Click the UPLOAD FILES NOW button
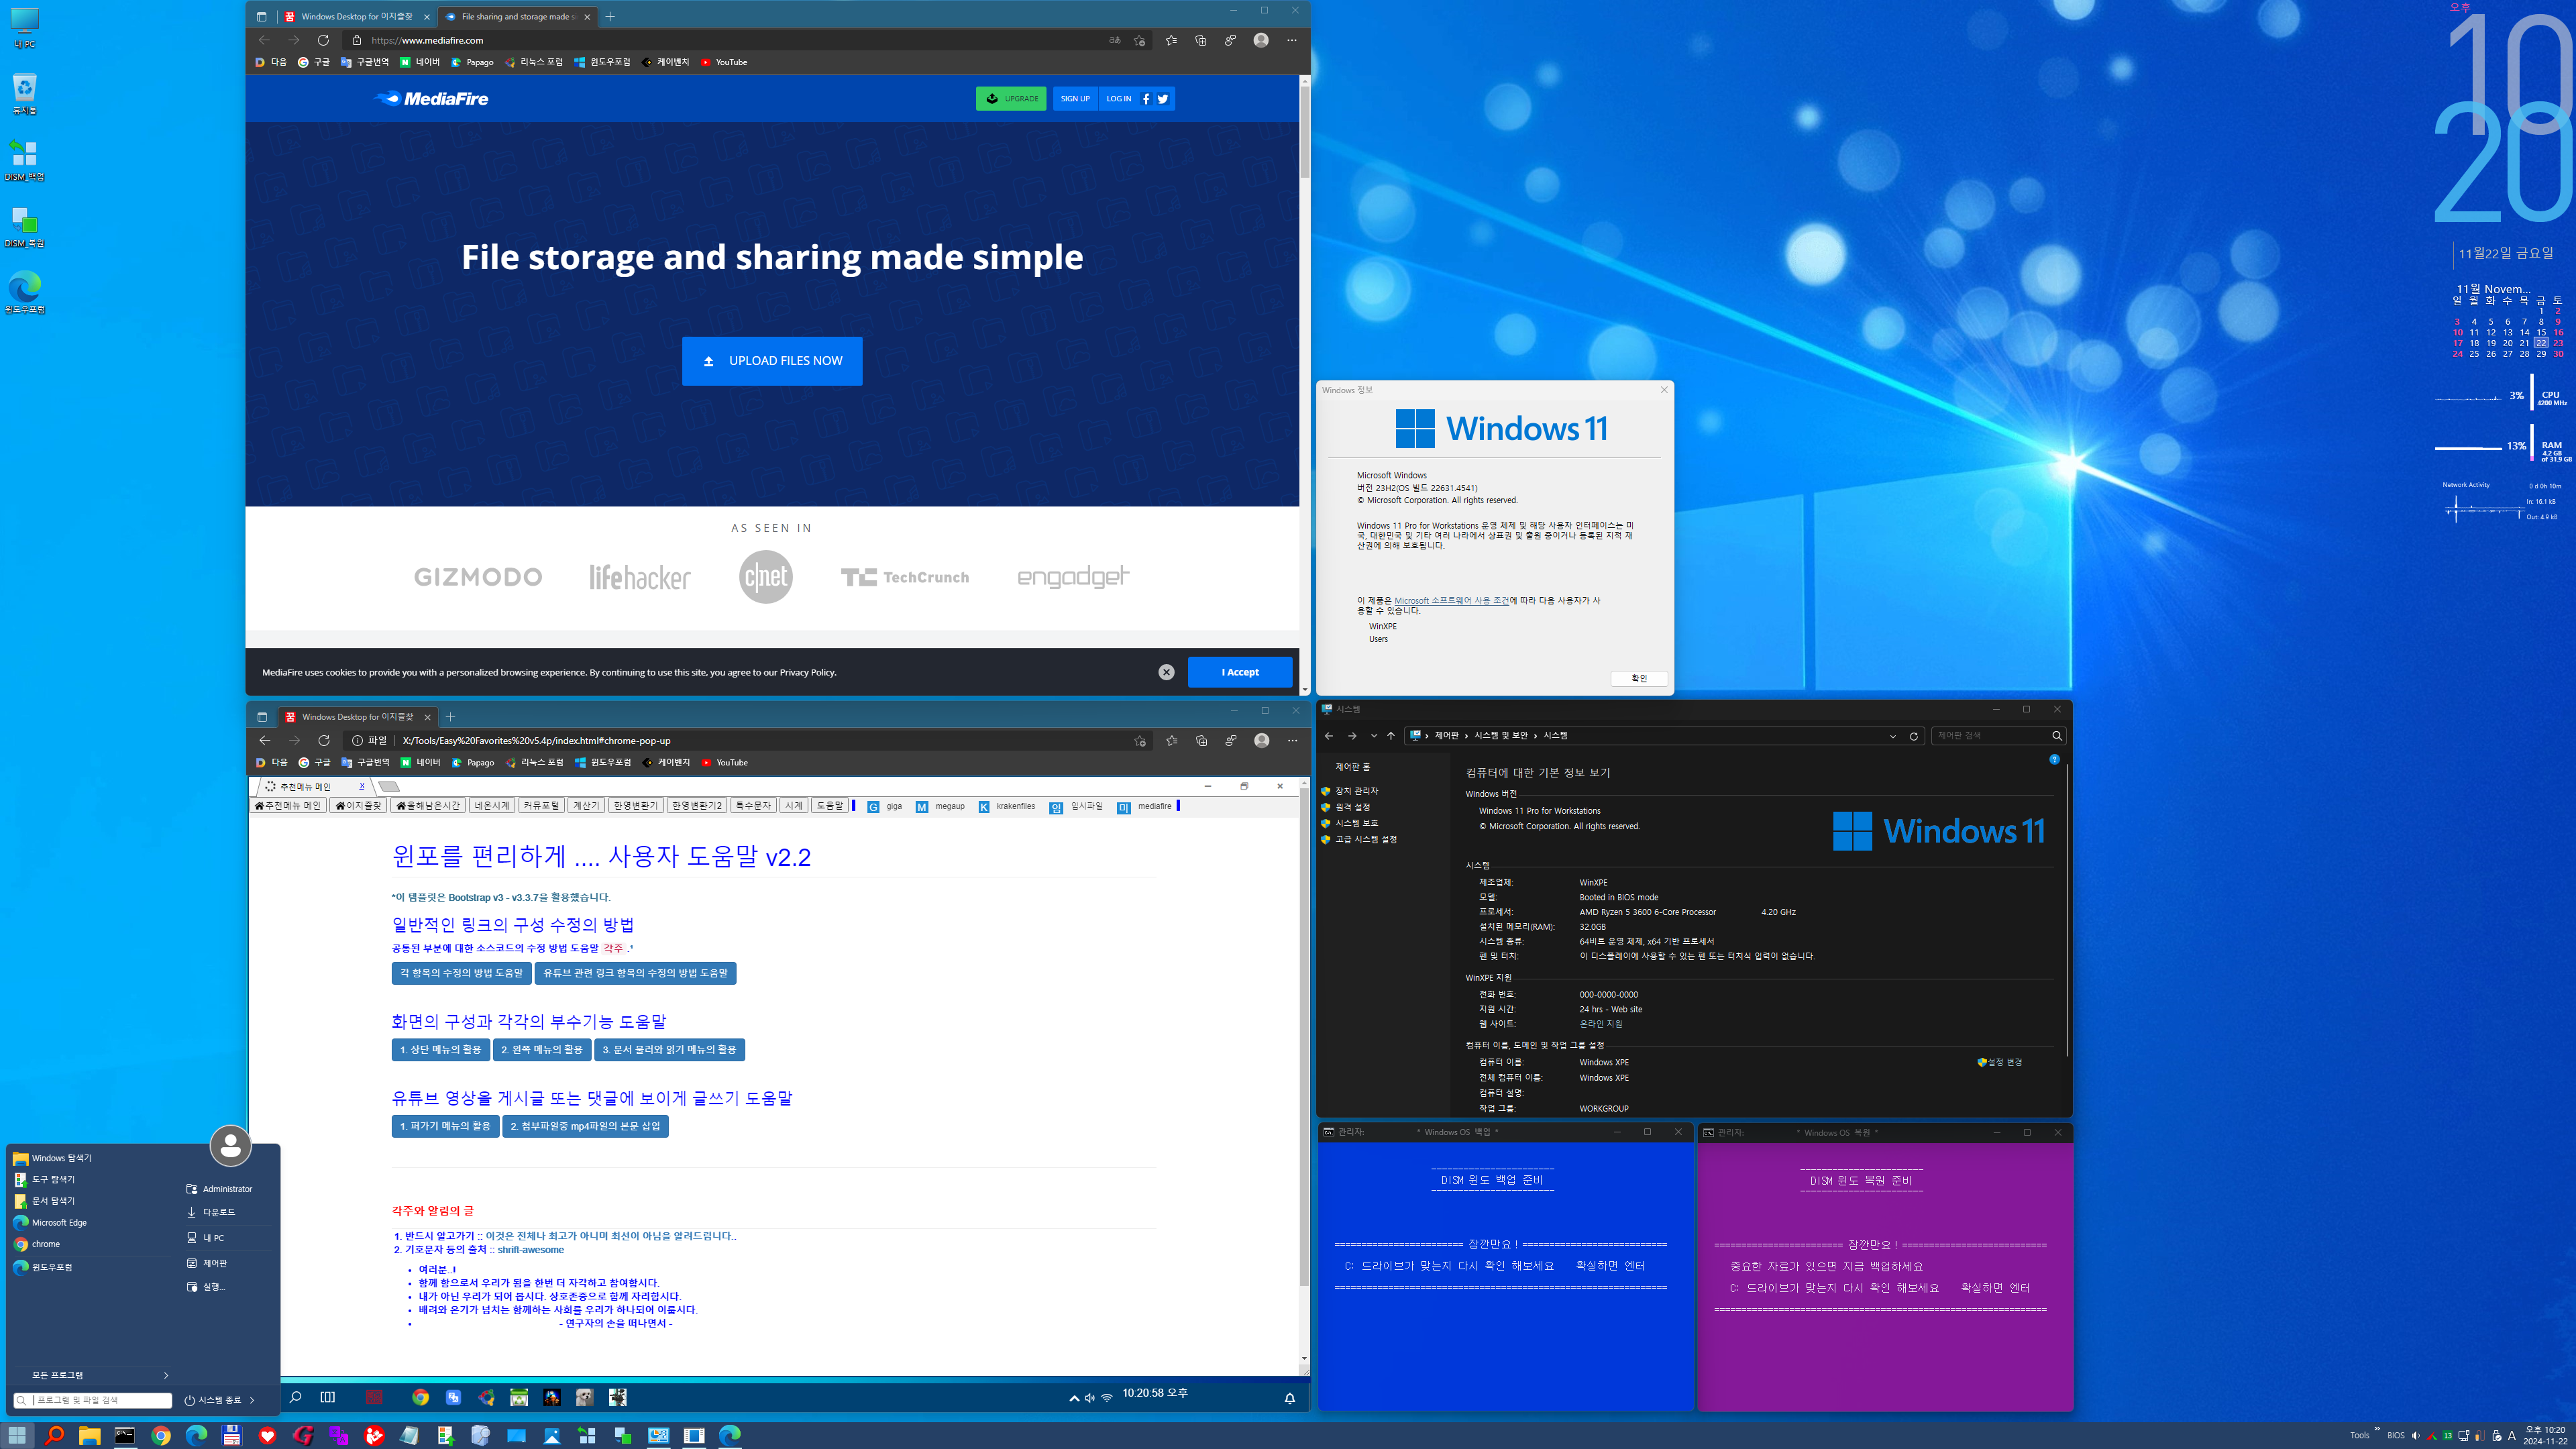Screen dimensions: 2576x1449 (x=772, y=361)
